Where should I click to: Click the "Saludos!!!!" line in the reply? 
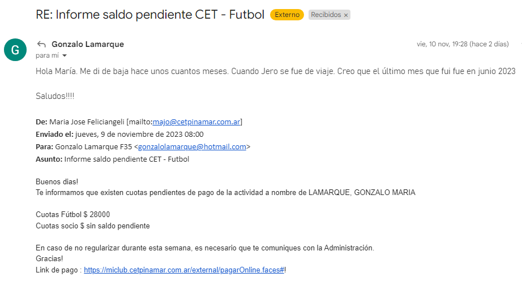(x=55, y=96)
